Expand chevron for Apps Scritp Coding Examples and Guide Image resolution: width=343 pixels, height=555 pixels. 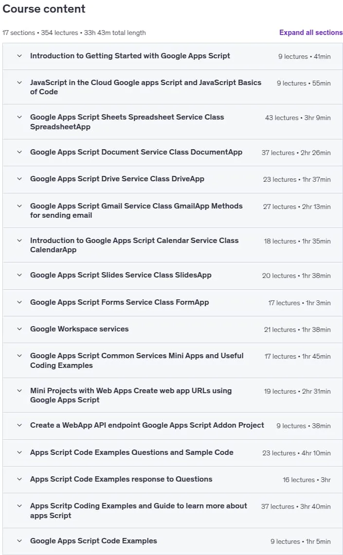(19, 506)
